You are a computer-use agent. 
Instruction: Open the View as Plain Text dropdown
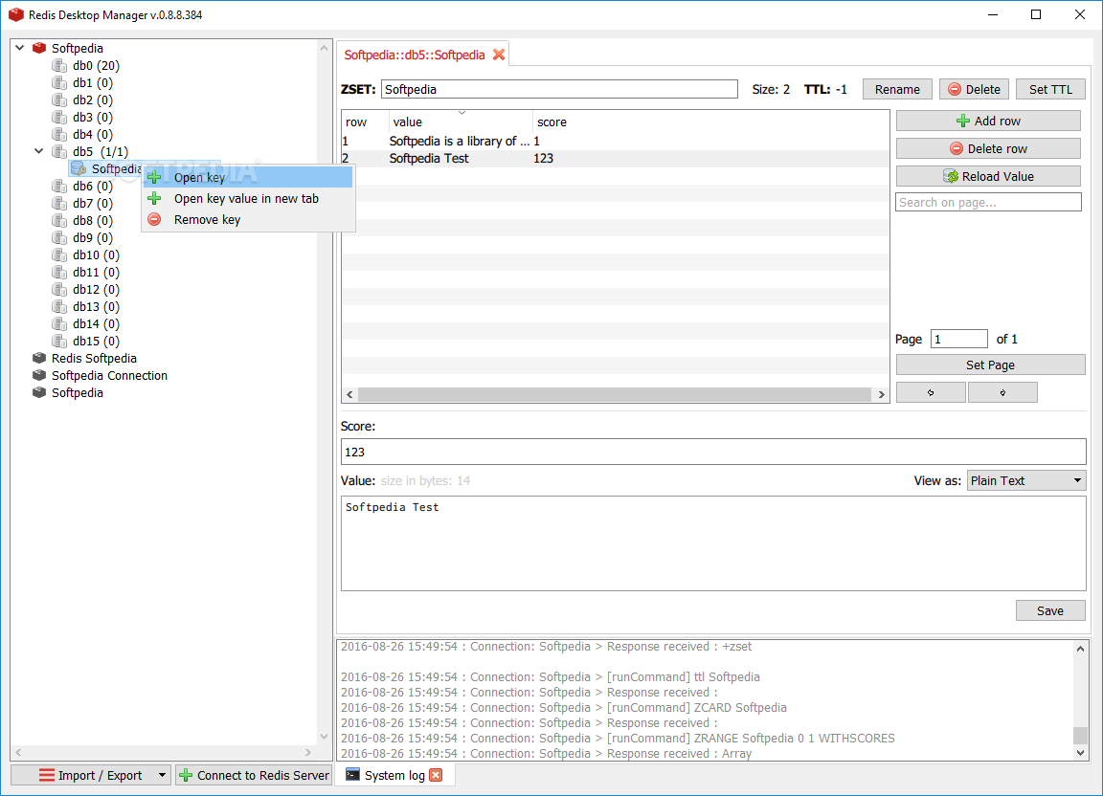(x=1026, y=480)
